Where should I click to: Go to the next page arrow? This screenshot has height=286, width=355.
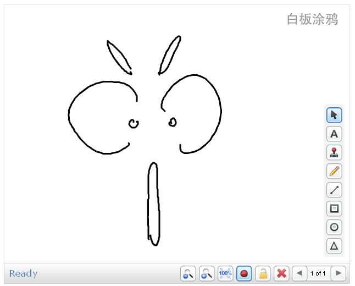(339, 273)
